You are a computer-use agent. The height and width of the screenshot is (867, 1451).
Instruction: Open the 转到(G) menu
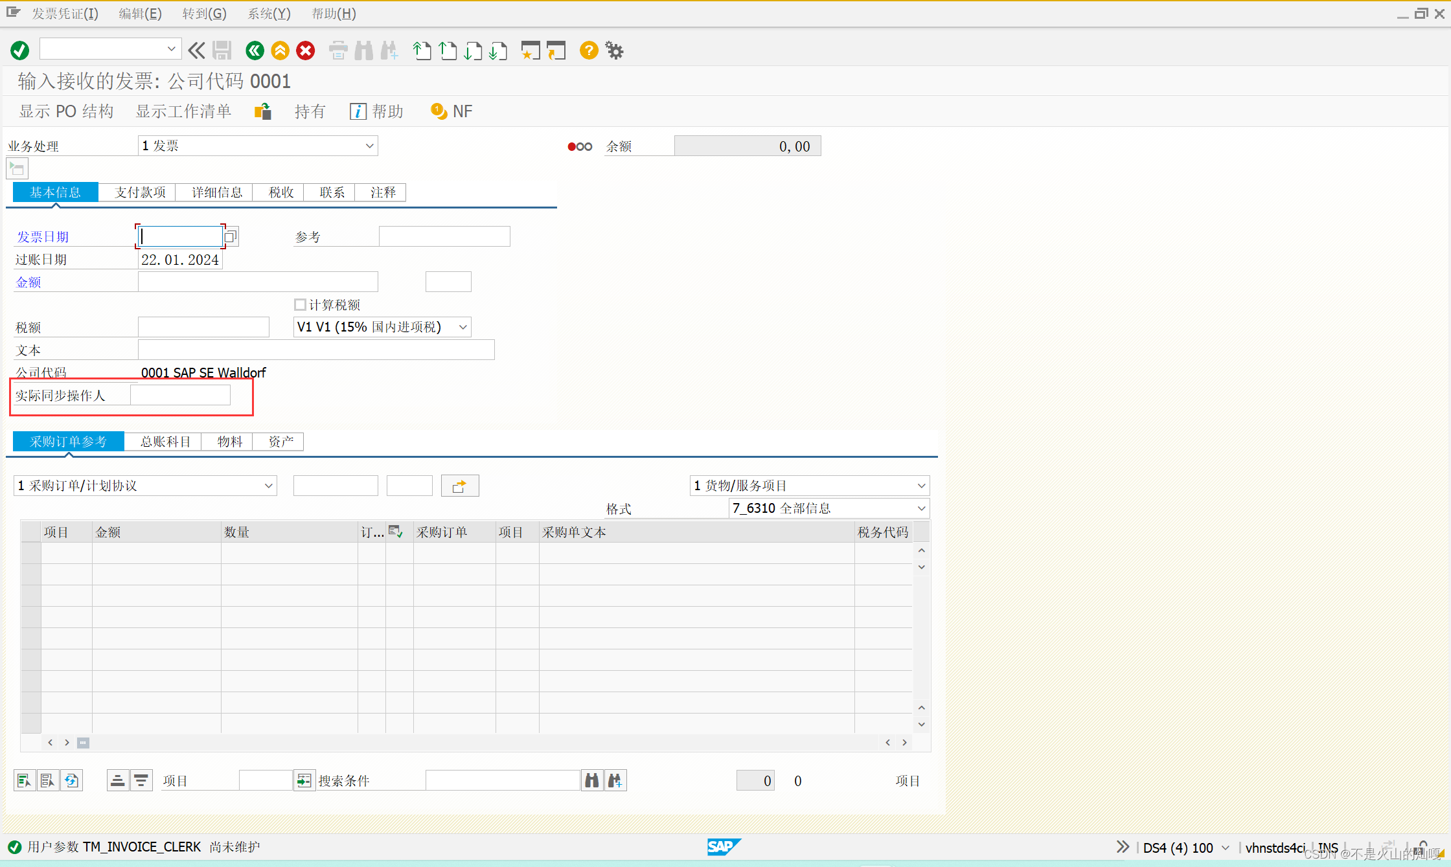tap(204, 14)
